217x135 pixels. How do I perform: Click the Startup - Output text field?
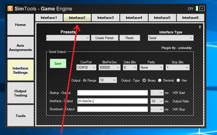coord(112,93)
